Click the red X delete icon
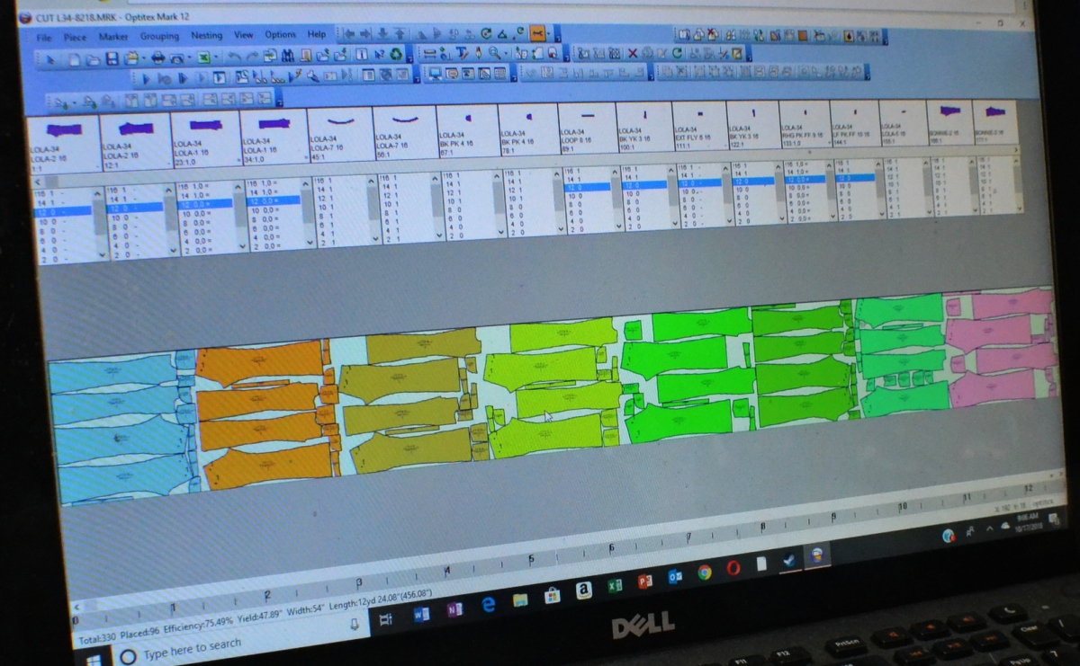The width and height of the screenshot is (1080, 666). pyautogui.click(x=632, y=54)
